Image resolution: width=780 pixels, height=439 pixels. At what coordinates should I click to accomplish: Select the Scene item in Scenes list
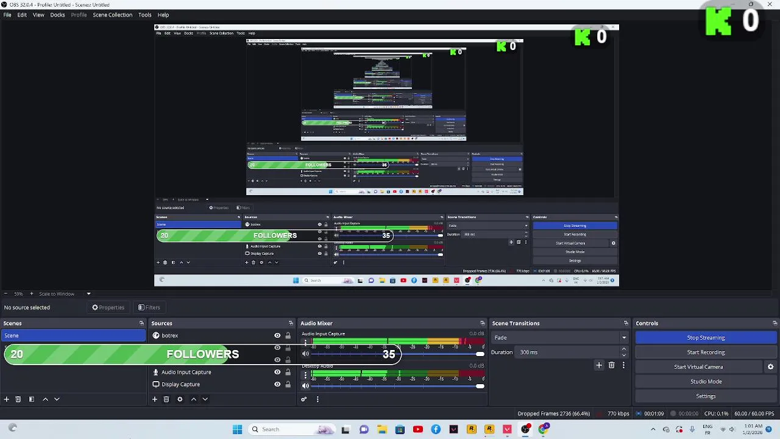(73, 336)
